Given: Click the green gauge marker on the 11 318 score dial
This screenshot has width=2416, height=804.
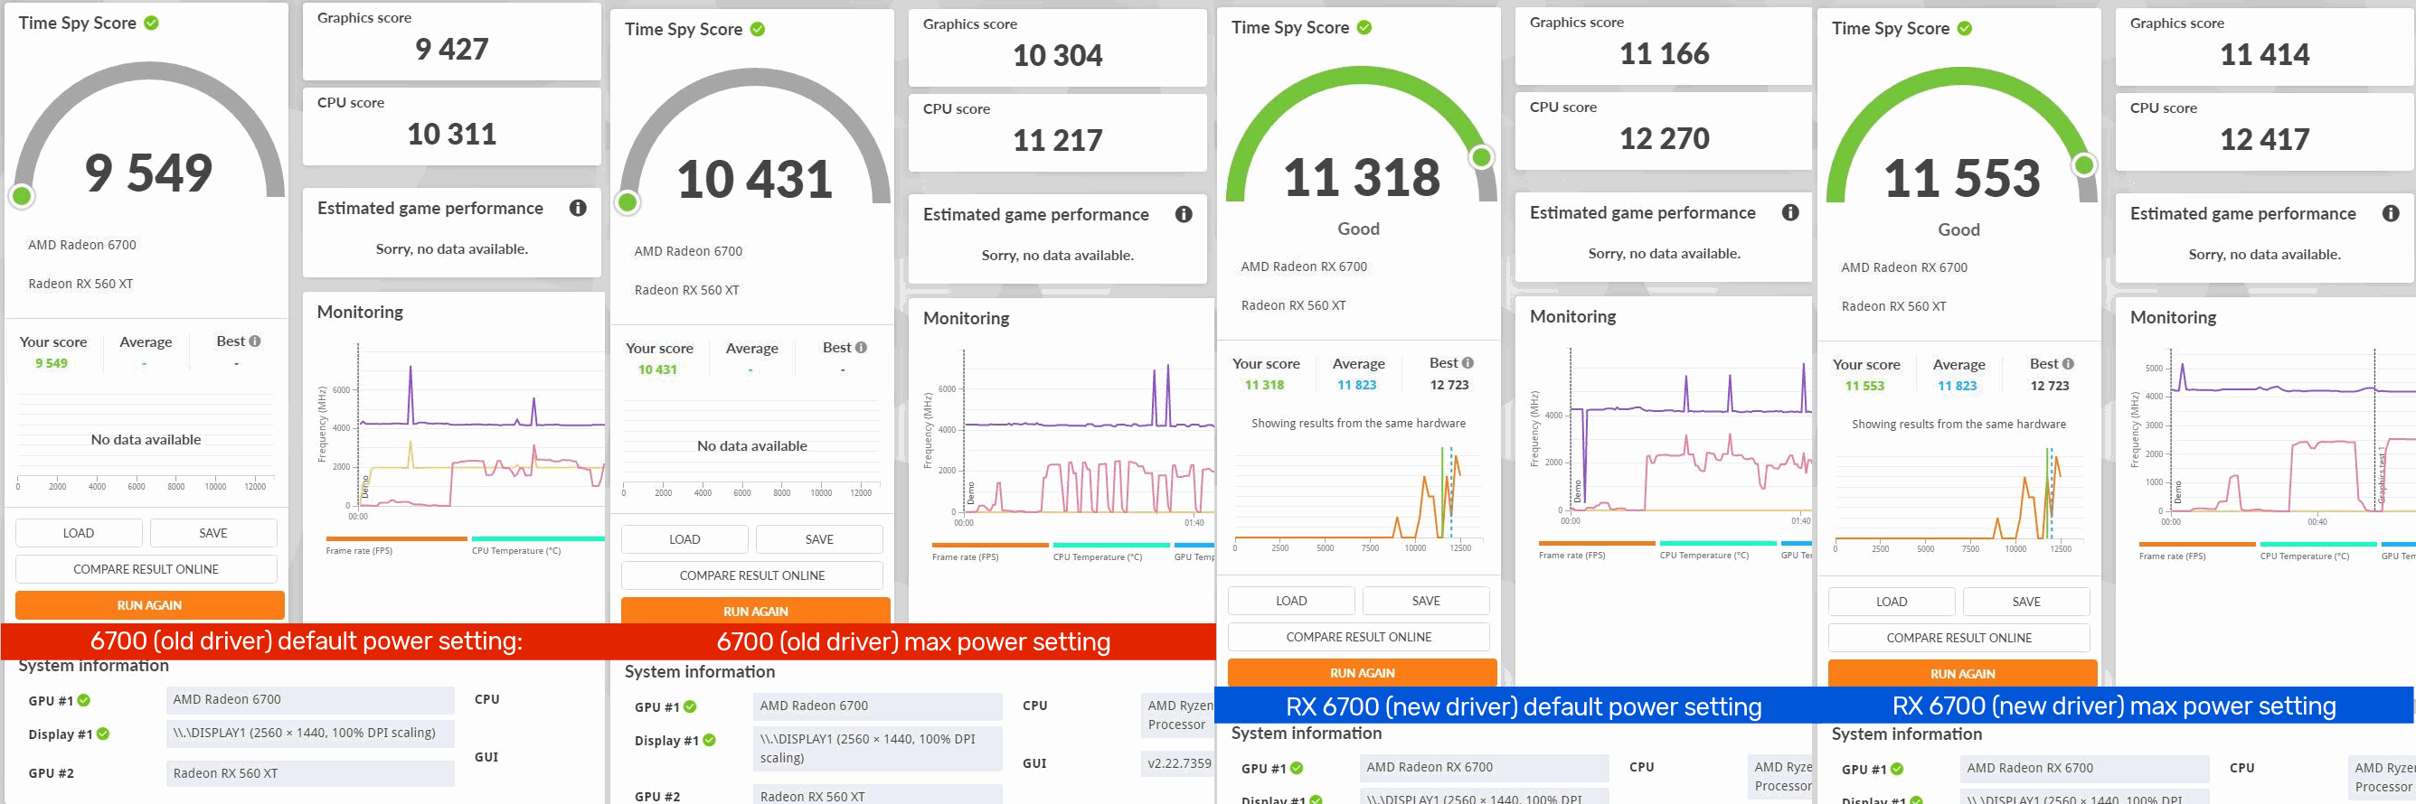Looking at the screenshot, I should point(1482,156).
